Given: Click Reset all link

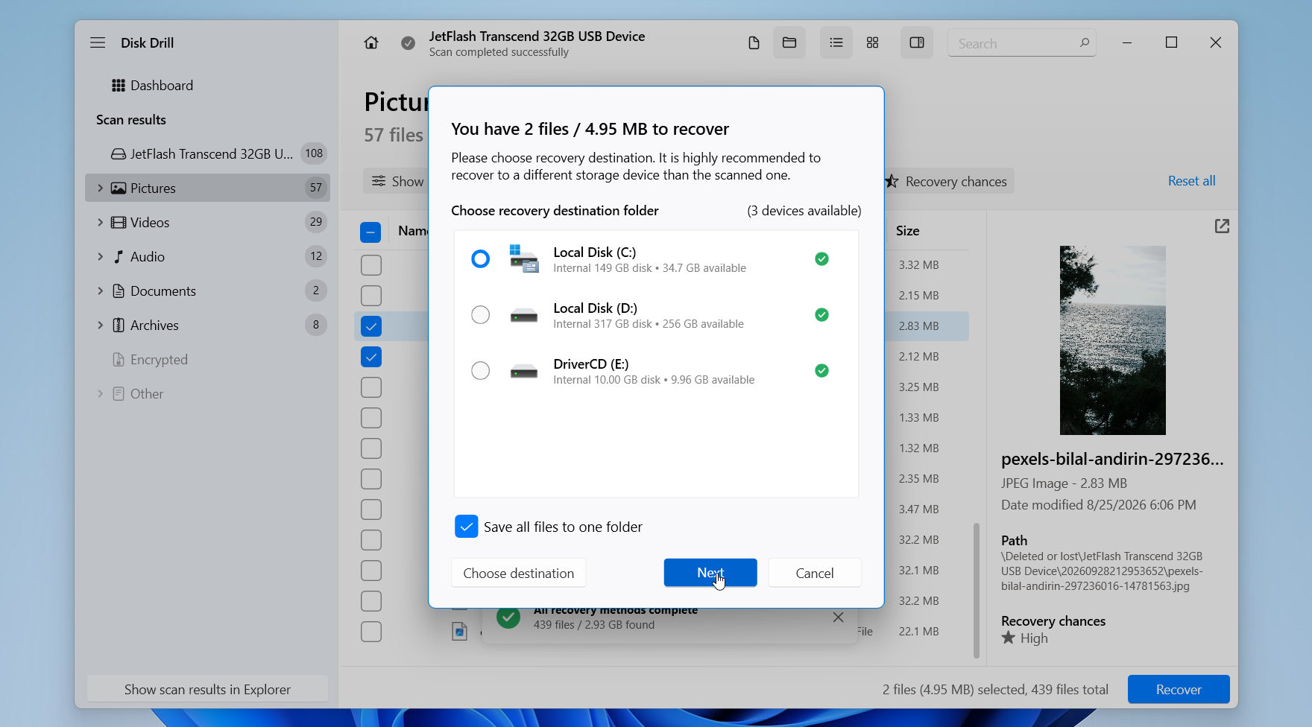Looking at the screenshot, I should pos(1191,180).
